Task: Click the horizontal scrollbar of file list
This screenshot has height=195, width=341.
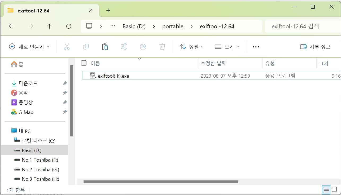Action: (x=161, y=182)
